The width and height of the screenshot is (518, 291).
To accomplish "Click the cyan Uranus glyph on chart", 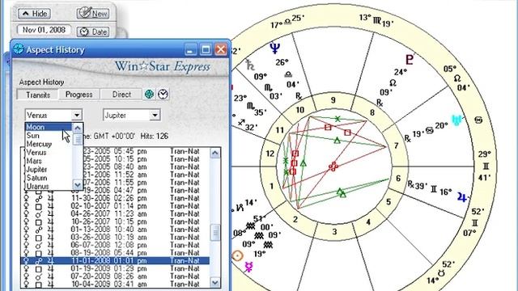I will coord(457,120).
